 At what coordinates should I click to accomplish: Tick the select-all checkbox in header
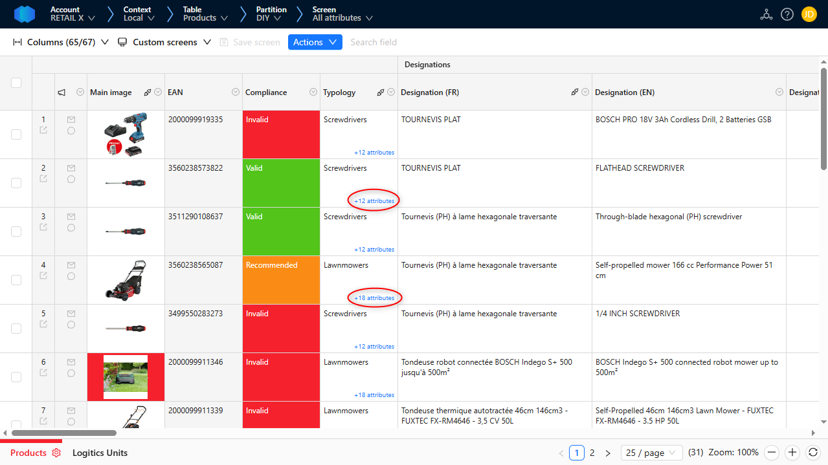pyautogui.click(x=16, y=83)
